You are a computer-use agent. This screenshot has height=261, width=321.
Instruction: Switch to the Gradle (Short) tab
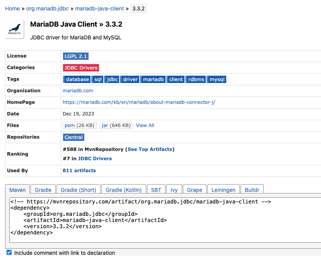coord(79,190)
